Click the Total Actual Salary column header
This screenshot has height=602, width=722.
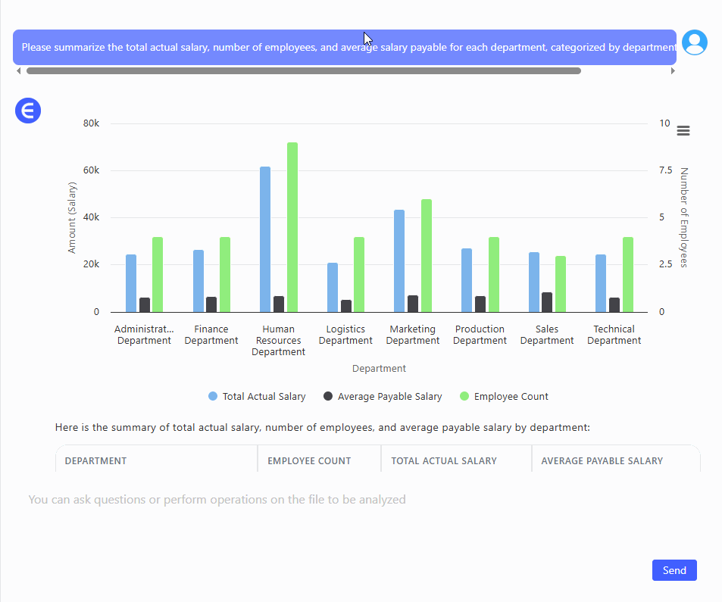point(443,460)
